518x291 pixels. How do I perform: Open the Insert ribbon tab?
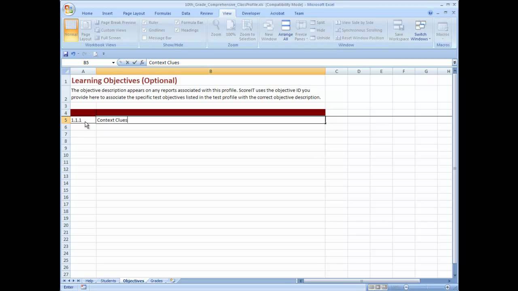pos(107,13)
